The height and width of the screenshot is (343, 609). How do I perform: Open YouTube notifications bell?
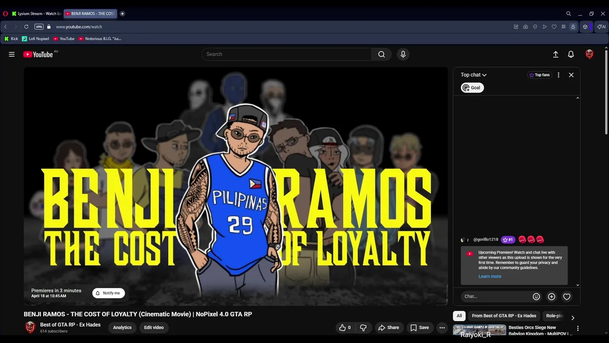pos(571,54)
